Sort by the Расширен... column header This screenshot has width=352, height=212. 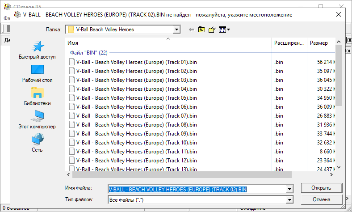(289, 43)
